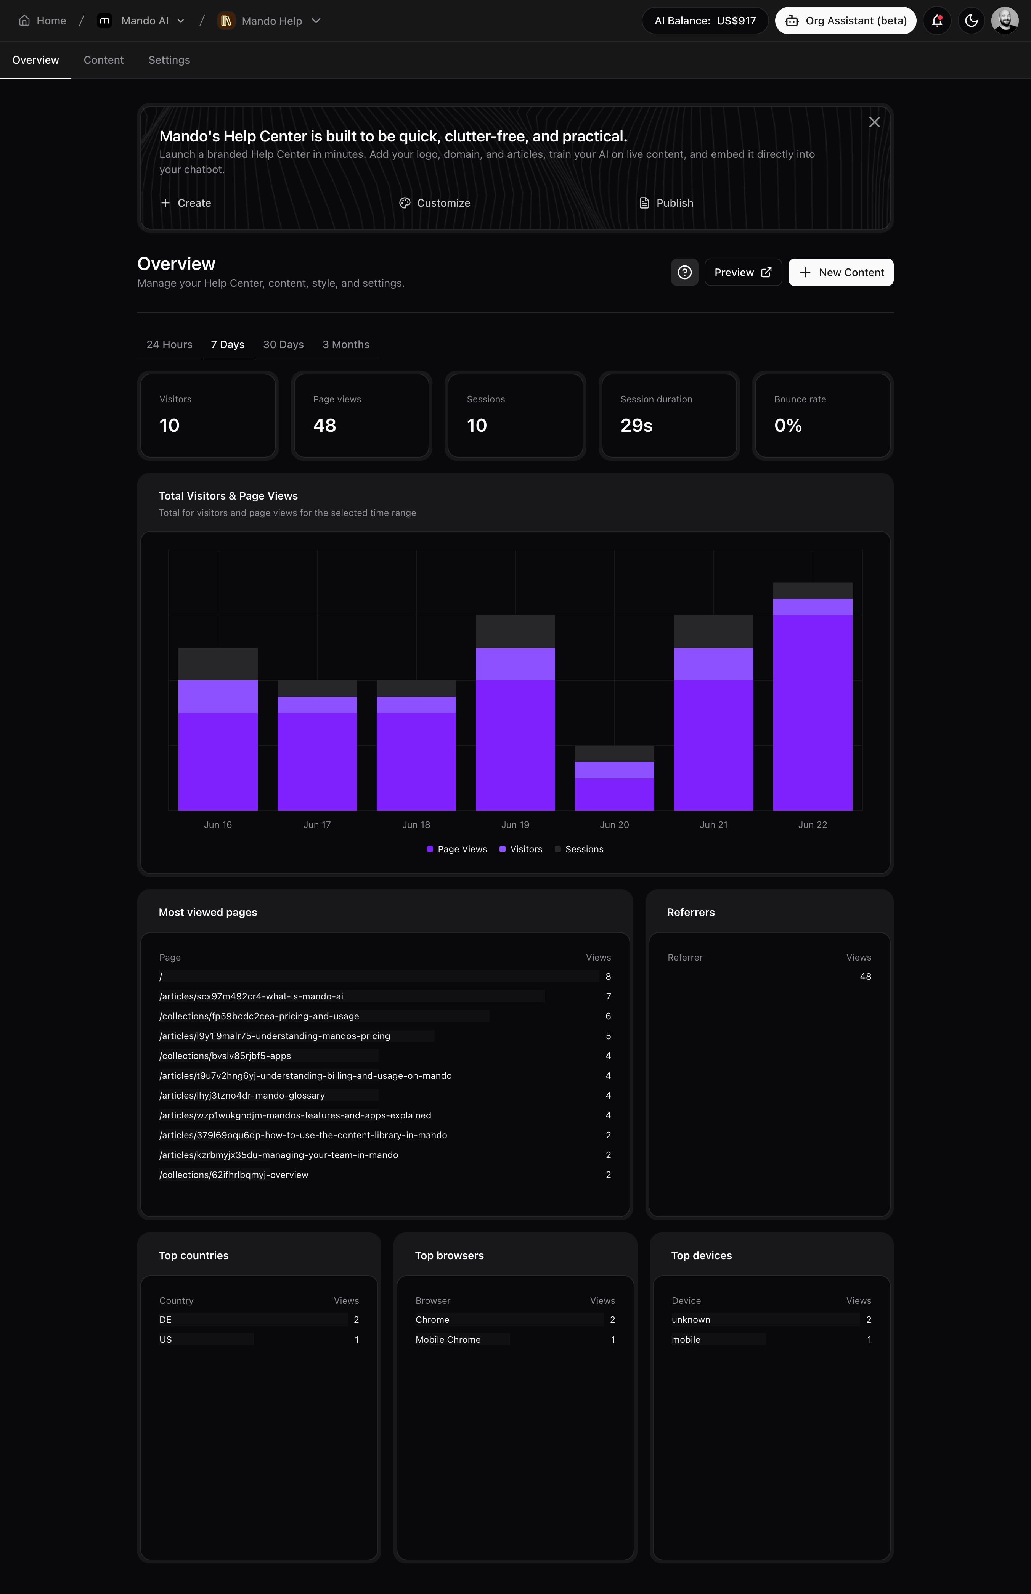Click the 62ifhrlbqmyj-overview collection row
The width and height of the screenshot is (1031, 1594).
tap(385, 1175)
